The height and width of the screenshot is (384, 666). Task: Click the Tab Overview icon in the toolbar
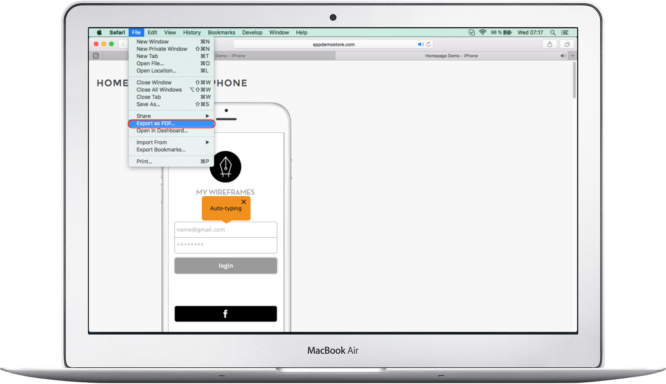[x=567, y=44]
